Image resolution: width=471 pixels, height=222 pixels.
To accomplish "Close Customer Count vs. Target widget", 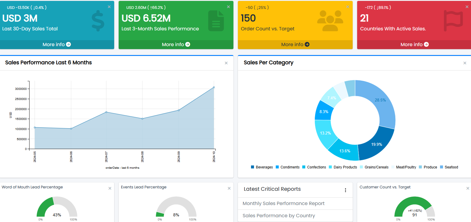I will tap(468, 188).
